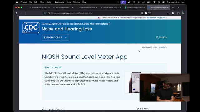Open the Edit menu
The height and width of the screenshot is (112, 200).
pyautogui.click(x=36, y=2)
